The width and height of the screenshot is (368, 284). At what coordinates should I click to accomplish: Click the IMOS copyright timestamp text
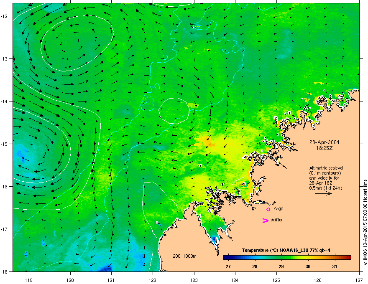(x=365, y=222)
